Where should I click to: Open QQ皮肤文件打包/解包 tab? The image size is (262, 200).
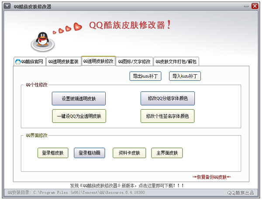176,62
